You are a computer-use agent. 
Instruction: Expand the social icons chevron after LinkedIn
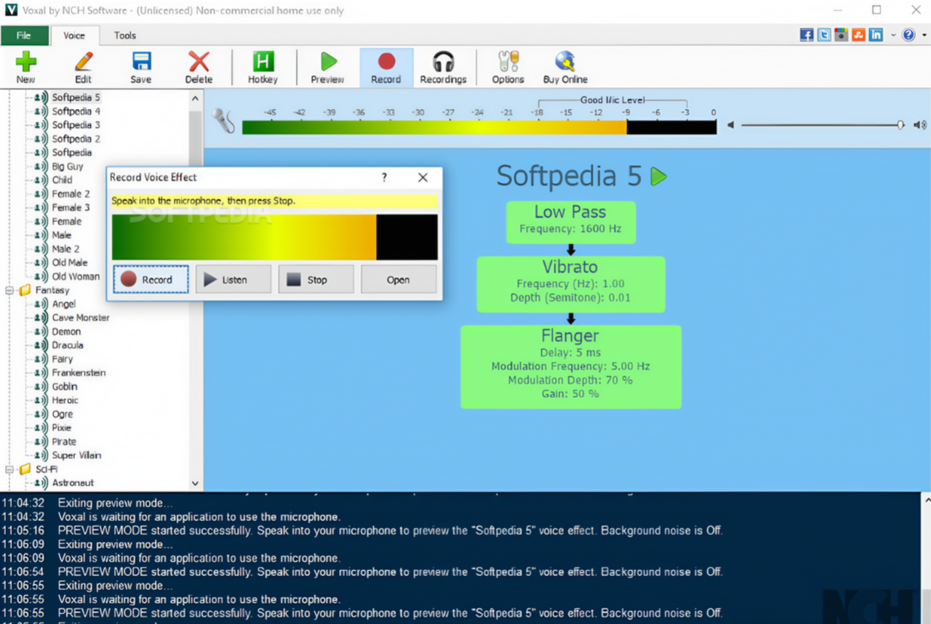tap(892, 35)
